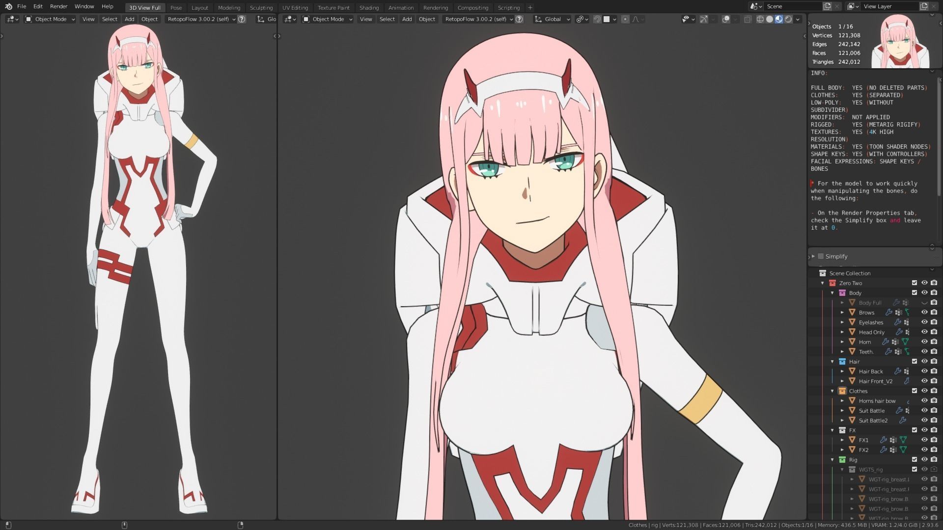
Task: Click the Zero Two portrait thumbnail
Action: pyautogui.click(x=900, y=42)
